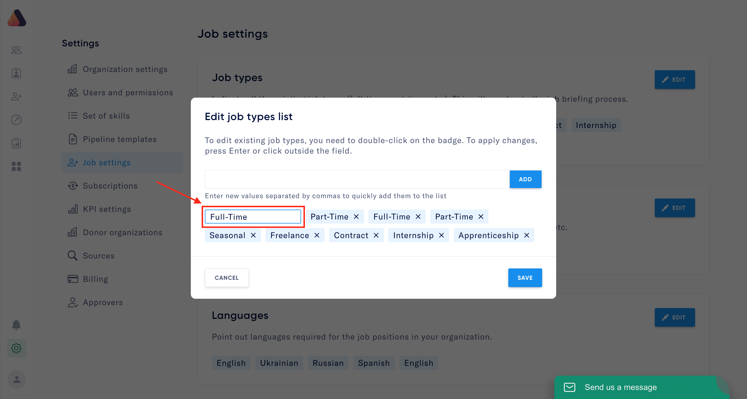Click the new job type input field
This screenshot has width=747, height=399.
(x=357, y=179)
